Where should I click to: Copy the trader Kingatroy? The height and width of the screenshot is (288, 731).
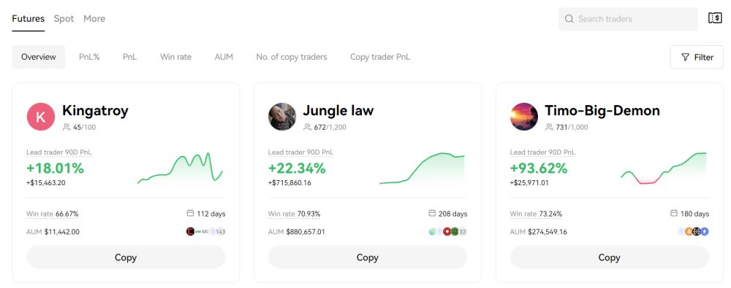coord(126,257)
